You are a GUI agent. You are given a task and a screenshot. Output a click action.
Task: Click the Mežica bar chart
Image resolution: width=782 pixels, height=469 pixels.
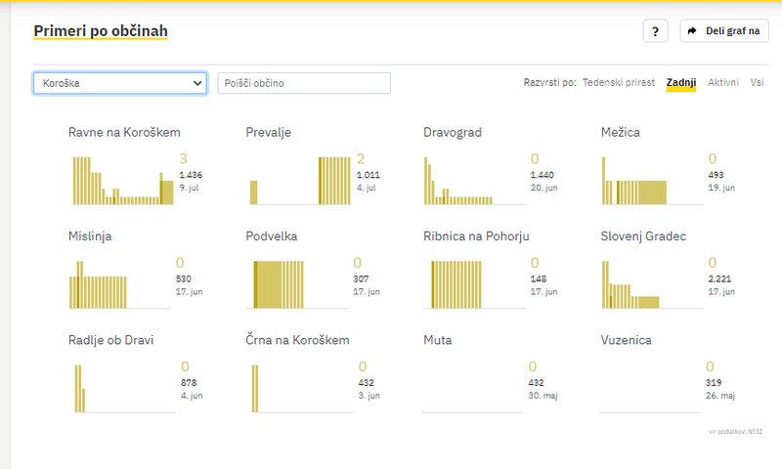pos(652,179)
